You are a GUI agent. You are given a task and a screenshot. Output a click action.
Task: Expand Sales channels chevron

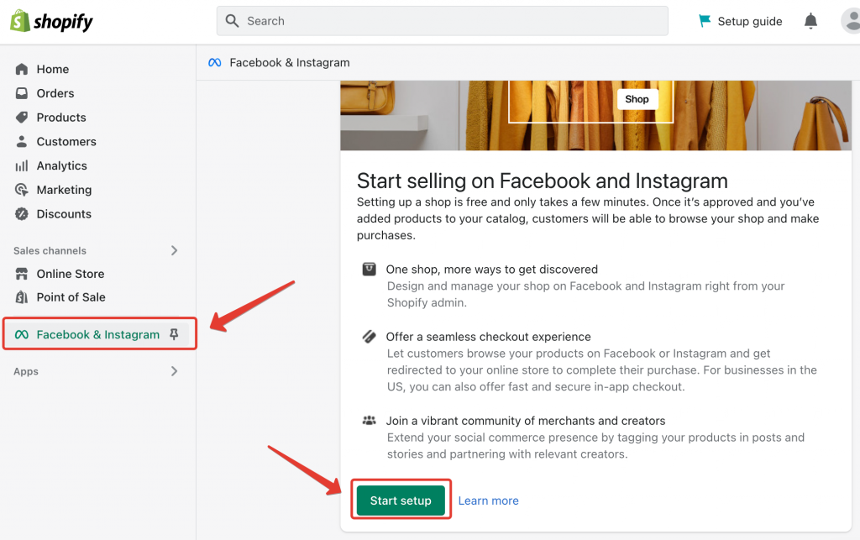[174, 250]
